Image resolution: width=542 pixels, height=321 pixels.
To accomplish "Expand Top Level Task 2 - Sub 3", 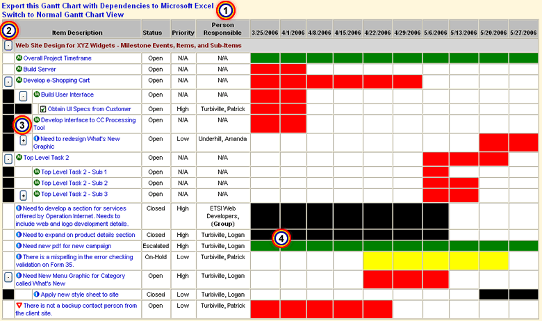I will [23, 195].
